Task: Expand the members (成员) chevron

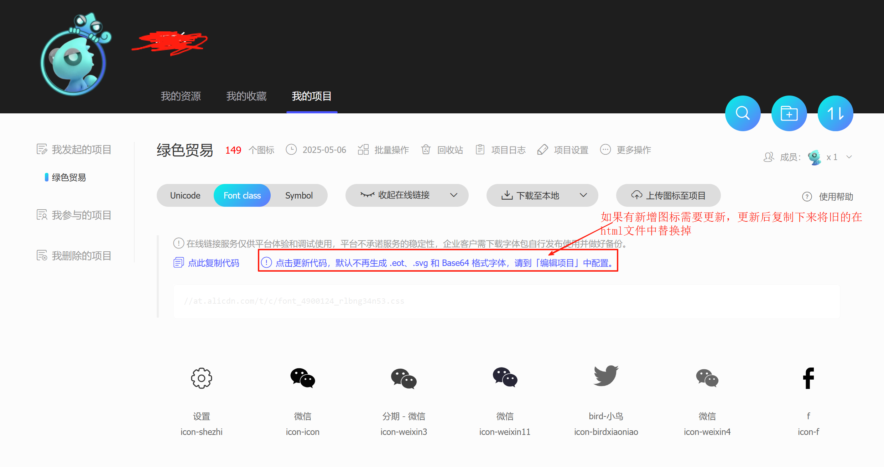Action: (849, 157)
